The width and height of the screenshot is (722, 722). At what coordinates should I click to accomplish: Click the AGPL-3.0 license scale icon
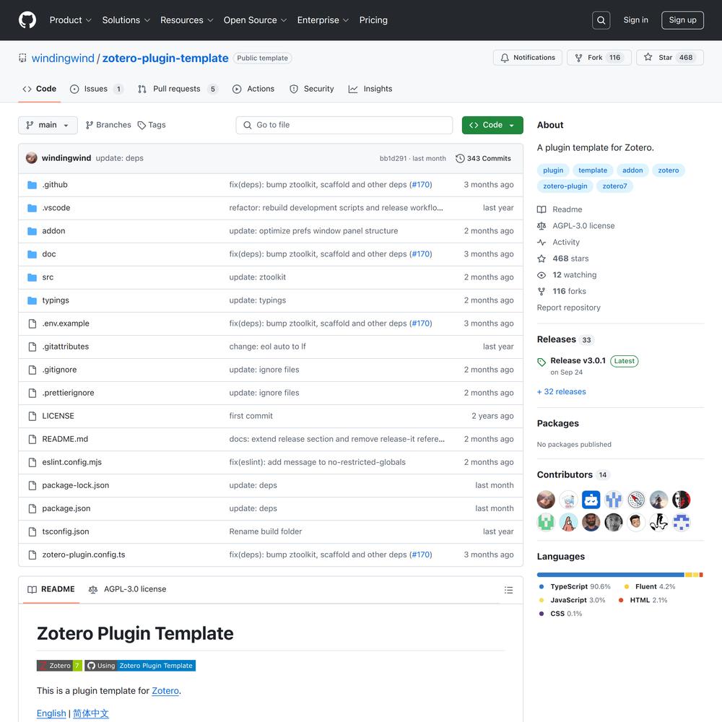point(541,225)
